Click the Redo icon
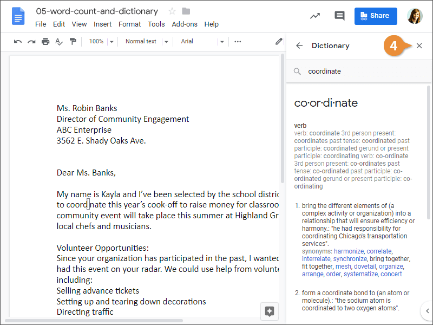 (31, 41)
